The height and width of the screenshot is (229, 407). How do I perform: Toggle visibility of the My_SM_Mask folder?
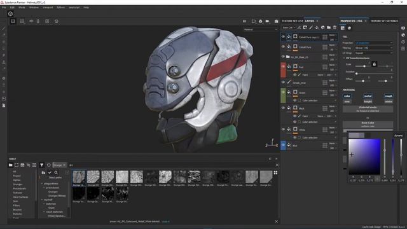coord(283,57)
